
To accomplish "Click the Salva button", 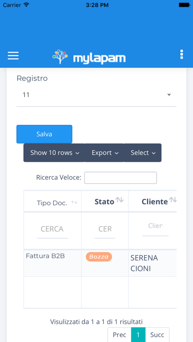I will coord(44,134).
